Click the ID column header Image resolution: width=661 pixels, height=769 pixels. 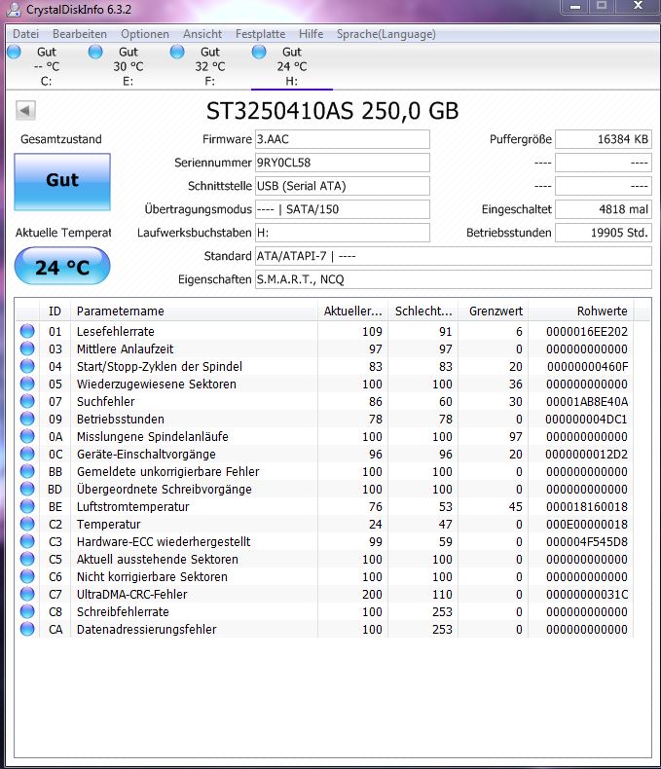pyautogui.click(x=55, y=311)
